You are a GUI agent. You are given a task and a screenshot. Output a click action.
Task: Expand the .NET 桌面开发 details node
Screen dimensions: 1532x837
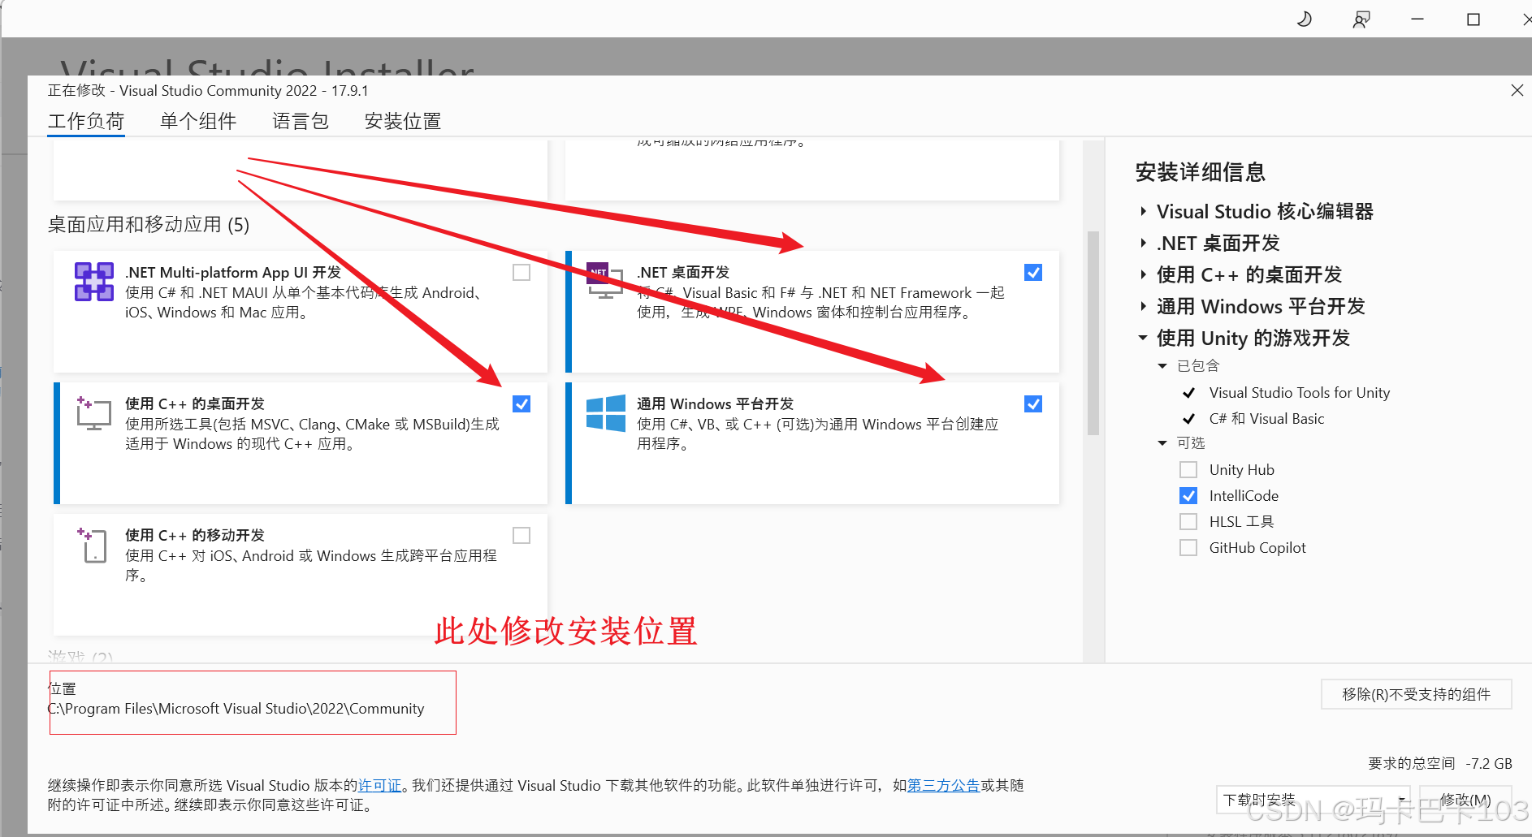[1143, 244]
